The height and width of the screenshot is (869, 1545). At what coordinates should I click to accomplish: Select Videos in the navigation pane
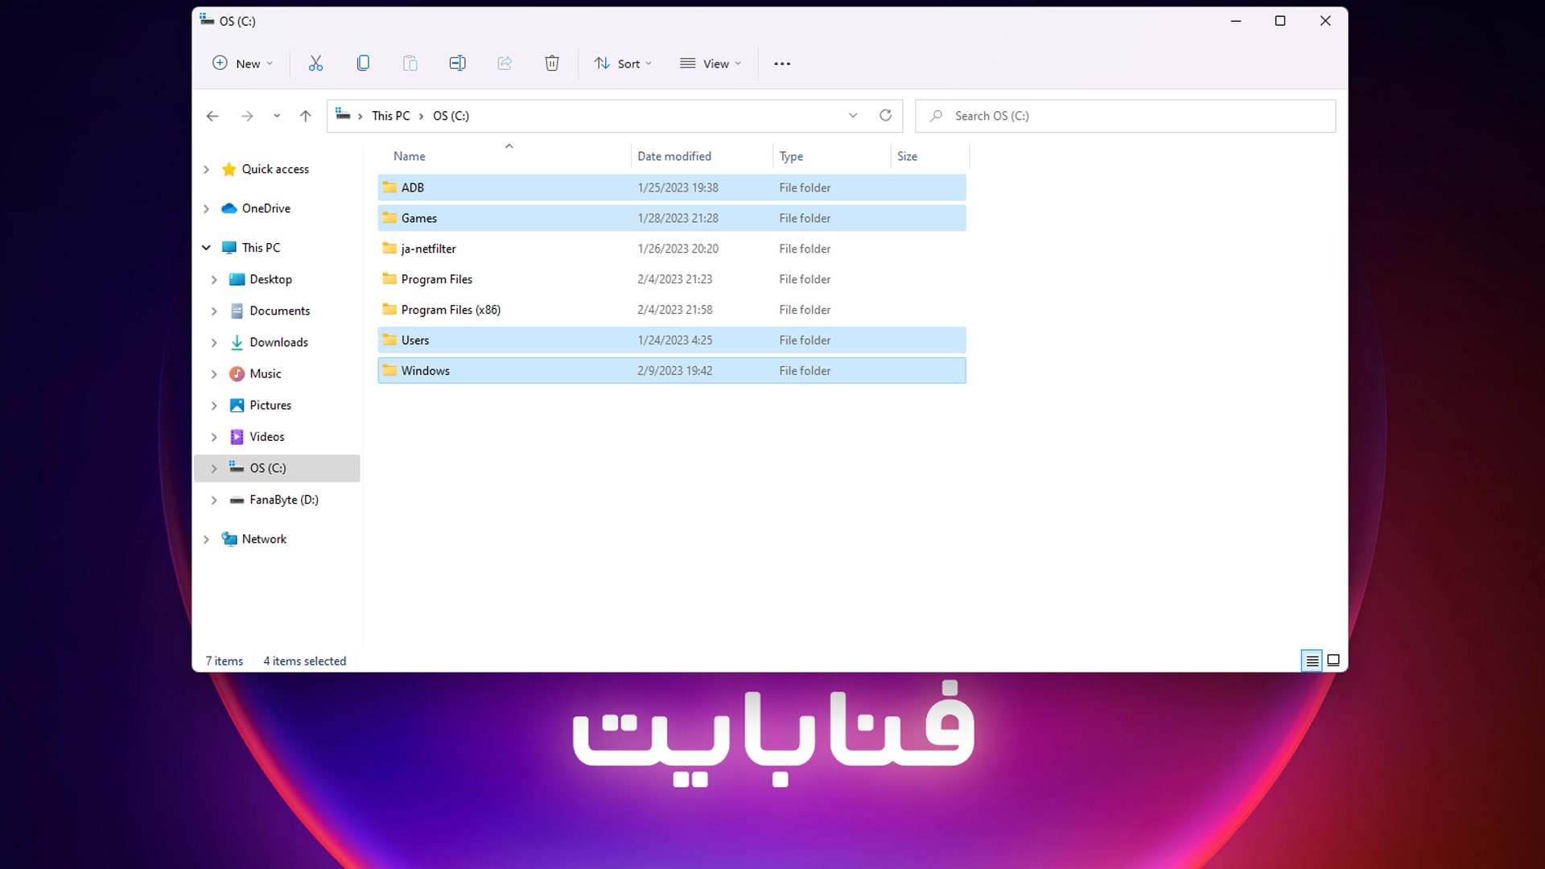coord(266,436)
